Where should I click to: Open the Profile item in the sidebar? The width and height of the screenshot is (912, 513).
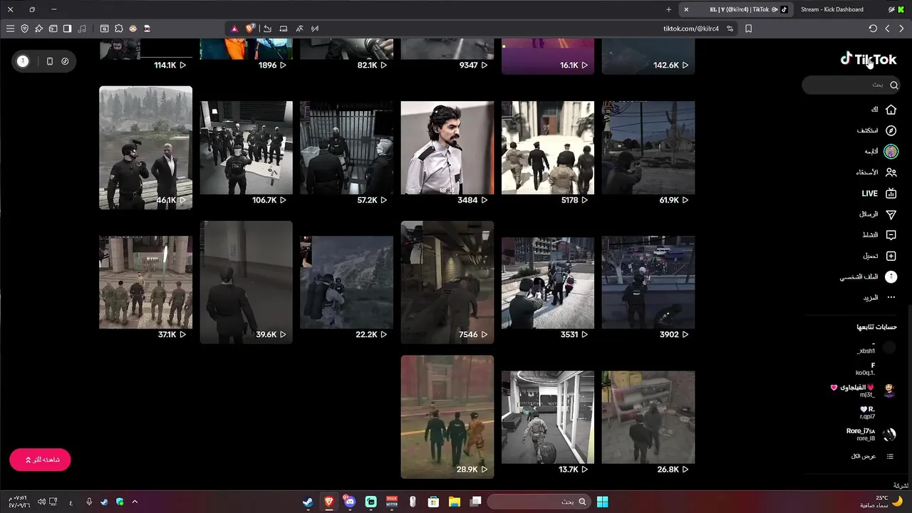[x=868, y=276]
